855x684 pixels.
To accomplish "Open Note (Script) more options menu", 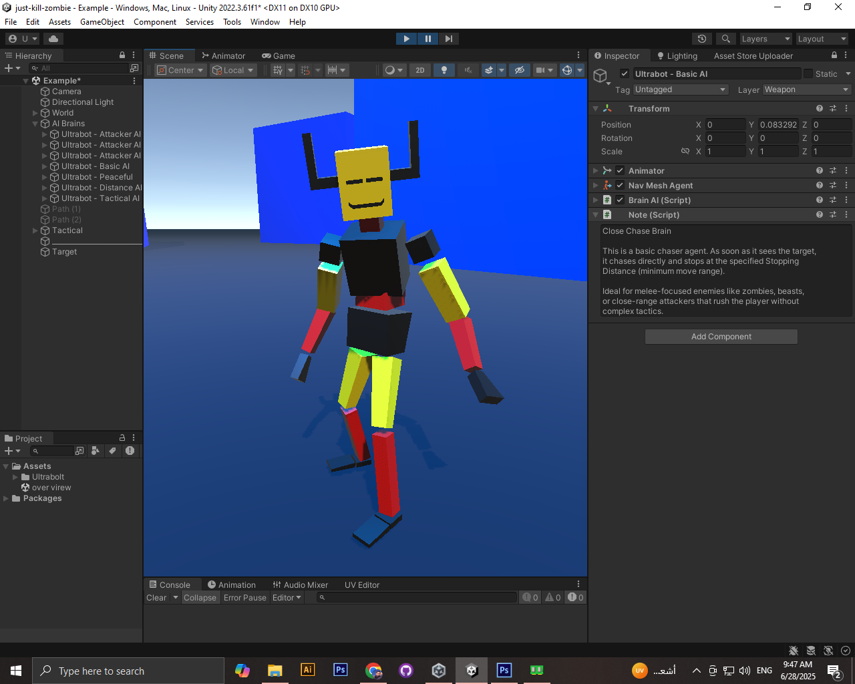I will (846, 215).
